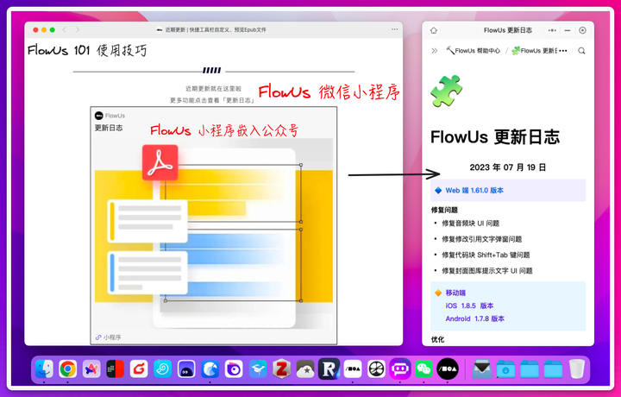Select the bullet 修复音频块 UI 问题

(x=471, y=223)
